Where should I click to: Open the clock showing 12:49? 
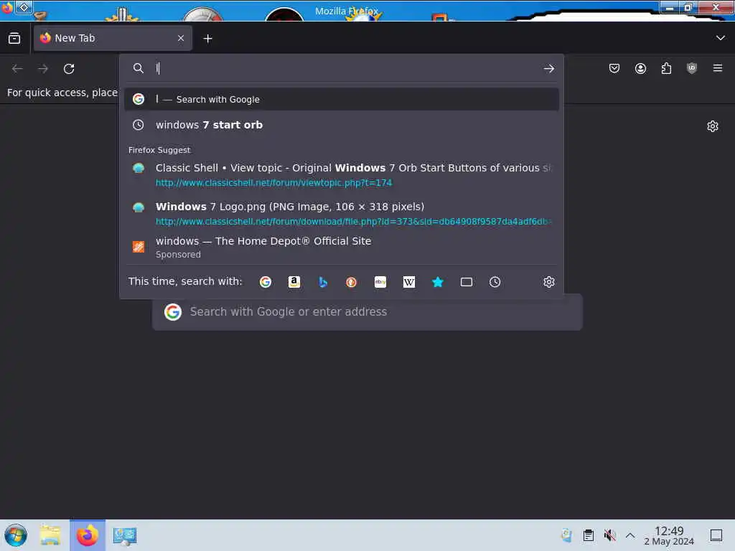click(x=669, y=535)
